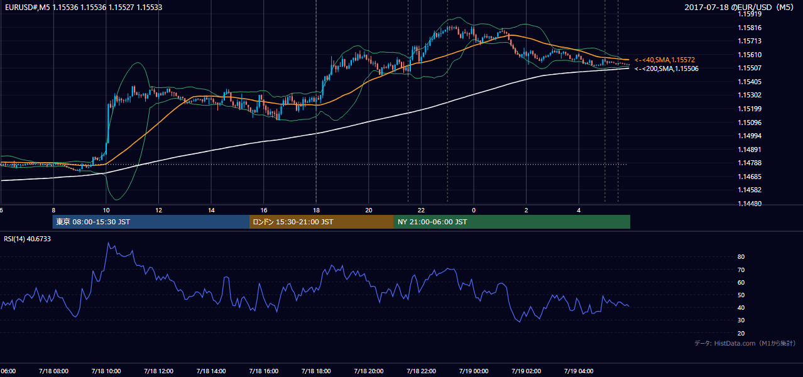This screenshot has height=377, width=803.
Task: Click hour tick 10 on price chart axis
Action: [x=106, y=210]
